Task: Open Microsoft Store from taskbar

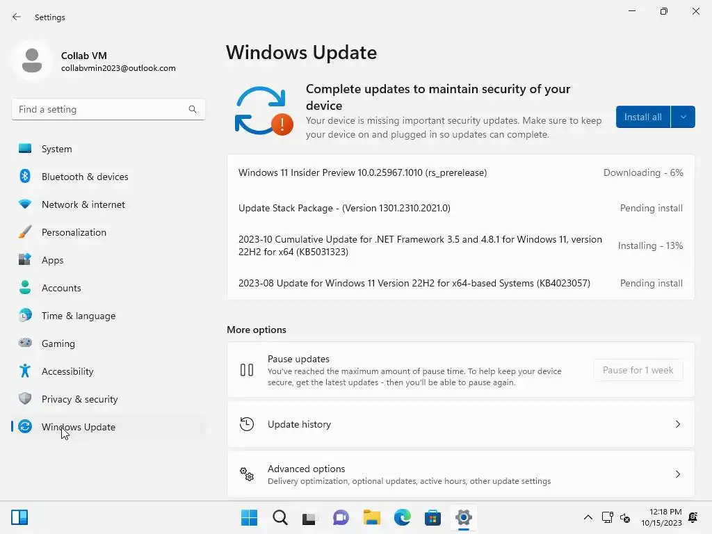Action: click(x=432, y=517)
